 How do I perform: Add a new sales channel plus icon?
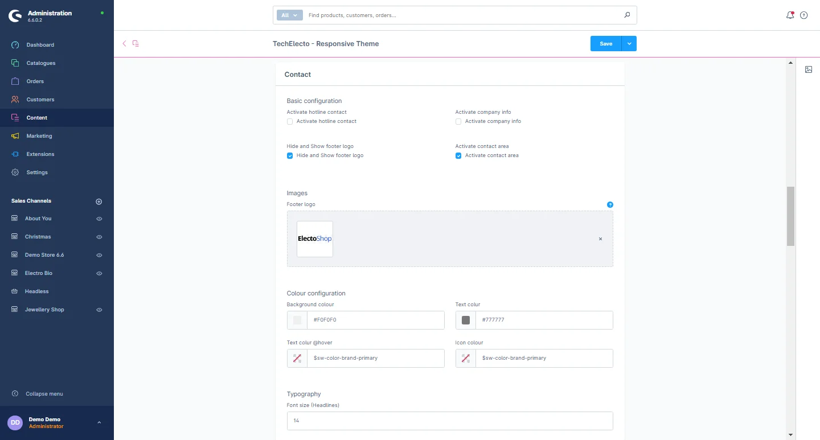point(99,202)
